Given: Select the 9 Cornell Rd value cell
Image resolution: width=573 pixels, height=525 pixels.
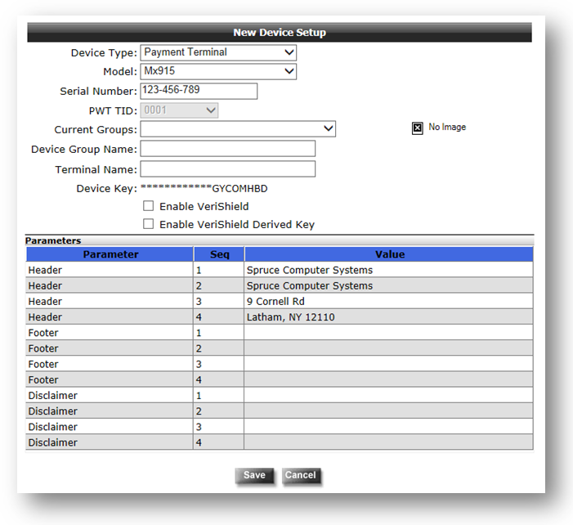Looking at the screenshot, I should (x=388, y=301).
